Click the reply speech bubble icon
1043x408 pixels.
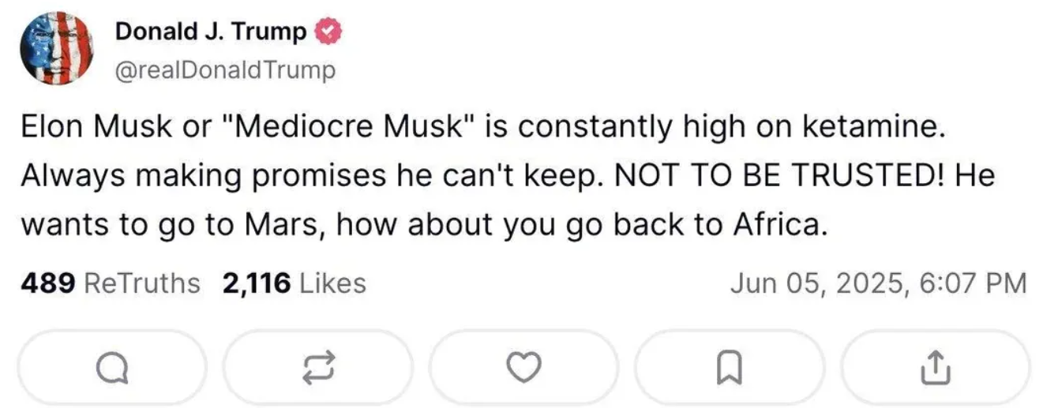[110, 366]
